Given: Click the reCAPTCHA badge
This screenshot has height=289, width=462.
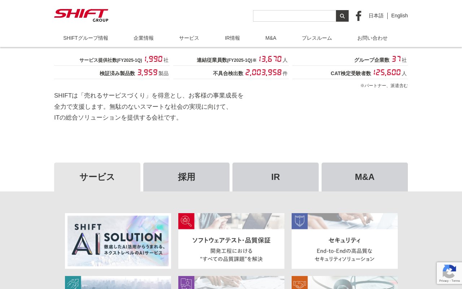Looking at the screenshot, I should coord(449,273).
